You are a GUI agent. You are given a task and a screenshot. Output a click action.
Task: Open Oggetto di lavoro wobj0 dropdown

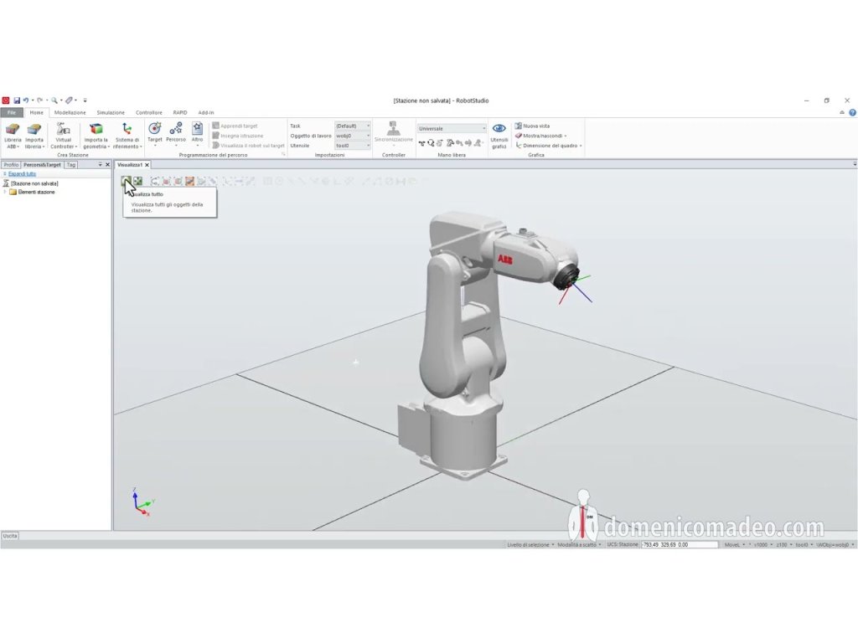tap(353, 136)
